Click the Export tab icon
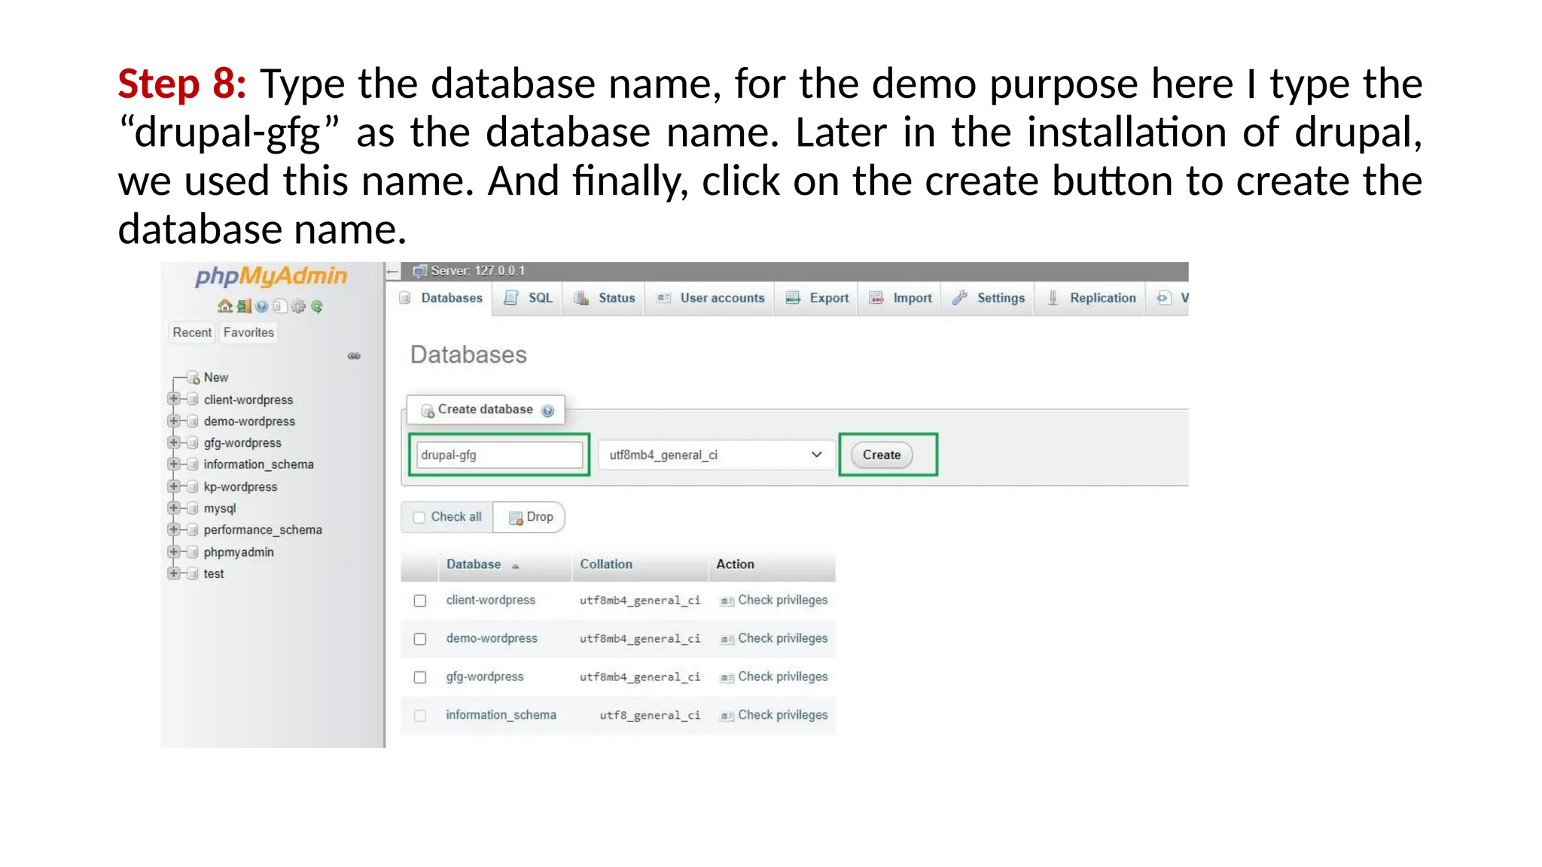1542x867 pixels. tap(793, 298)
